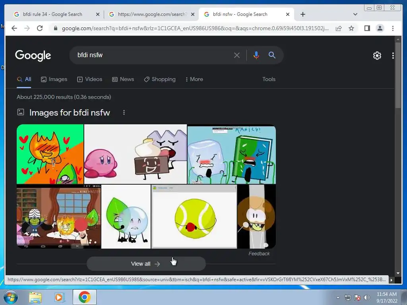Click the Chrome taskbar icon
Screen dimensions: 407x305
(84, 297)
